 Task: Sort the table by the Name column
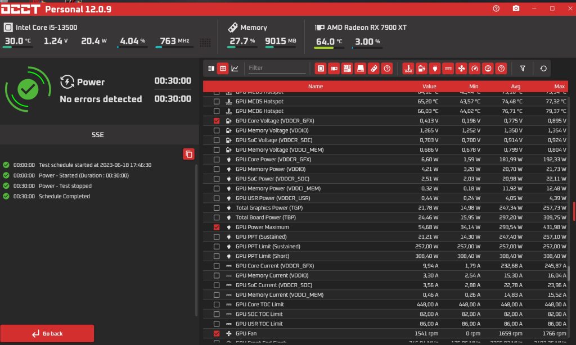(x=315, y=87)
